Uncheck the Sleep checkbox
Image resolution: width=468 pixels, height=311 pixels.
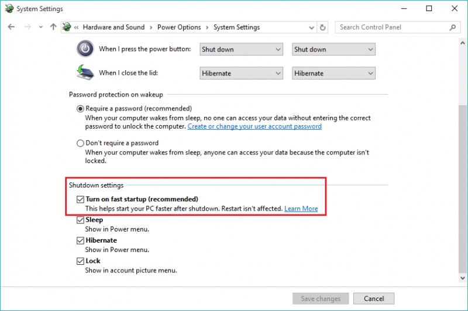point(80,220)
